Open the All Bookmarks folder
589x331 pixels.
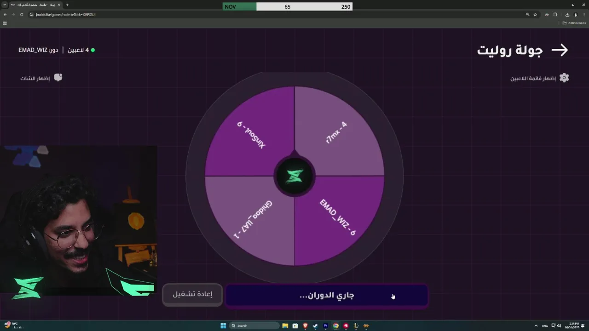coord(574,23)
